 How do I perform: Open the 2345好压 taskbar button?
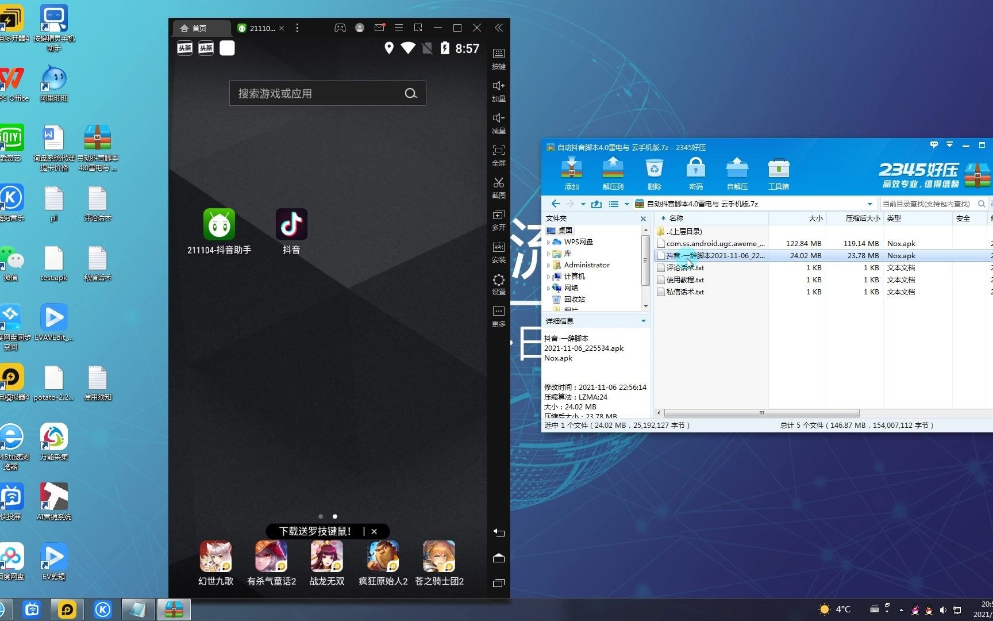pyautogui.click(x=174, y=609)
